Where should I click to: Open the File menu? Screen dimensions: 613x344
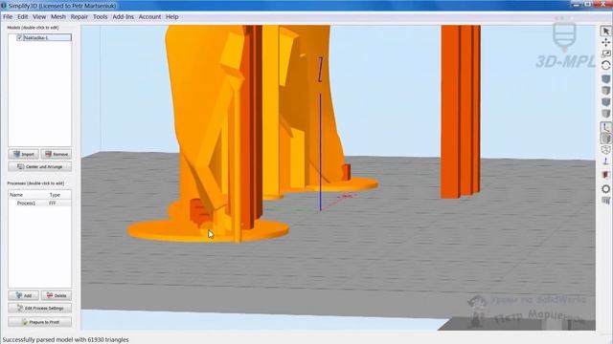coord(8,17)
